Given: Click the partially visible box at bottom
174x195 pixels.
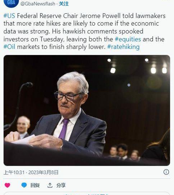Looking at the screenshot, I should (87, 194).
